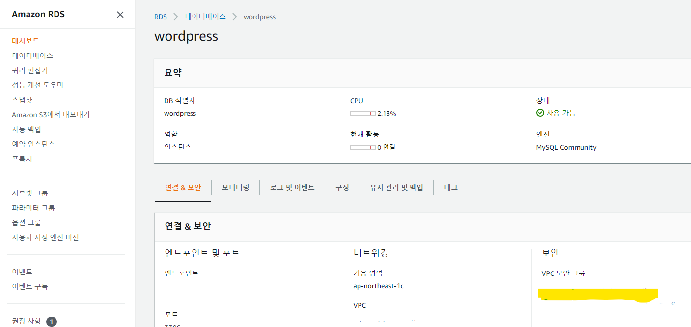The width and height of the screenshot is (691, 327).
Task: Open 프록시 in the sidebar
Action: click(22, 159)
